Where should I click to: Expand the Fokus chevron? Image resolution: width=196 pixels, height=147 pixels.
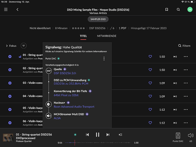(7, 46)
